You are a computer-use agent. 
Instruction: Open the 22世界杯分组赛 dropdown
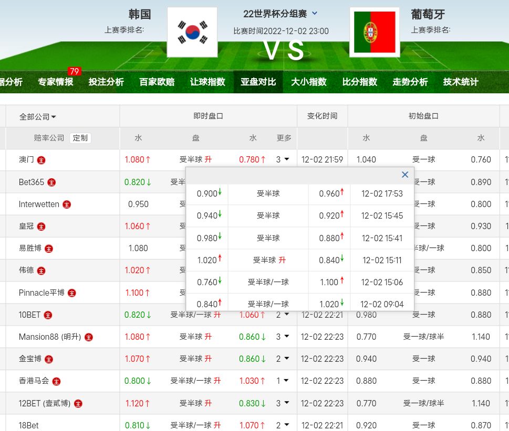(x=314, y=14)
